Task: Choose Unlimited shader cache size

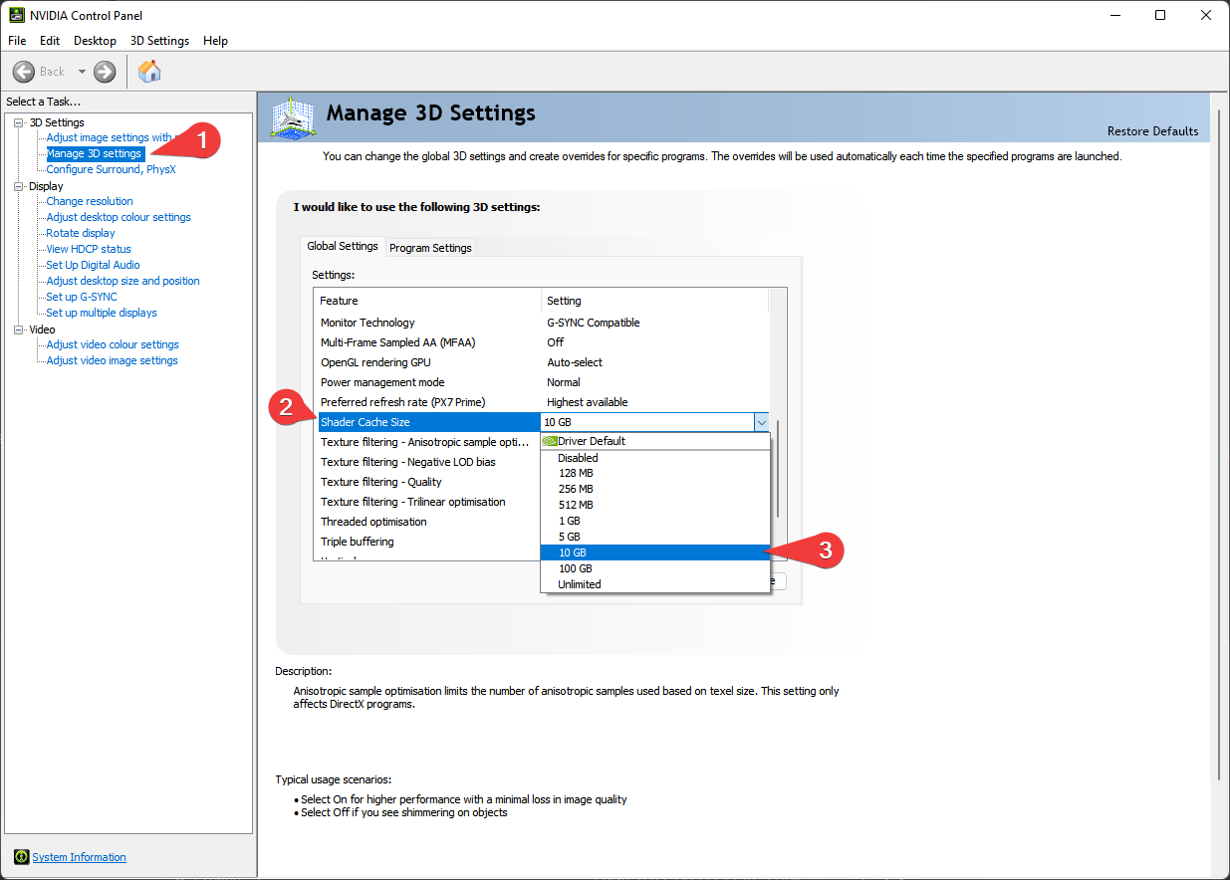Action: tap(579, 584)
